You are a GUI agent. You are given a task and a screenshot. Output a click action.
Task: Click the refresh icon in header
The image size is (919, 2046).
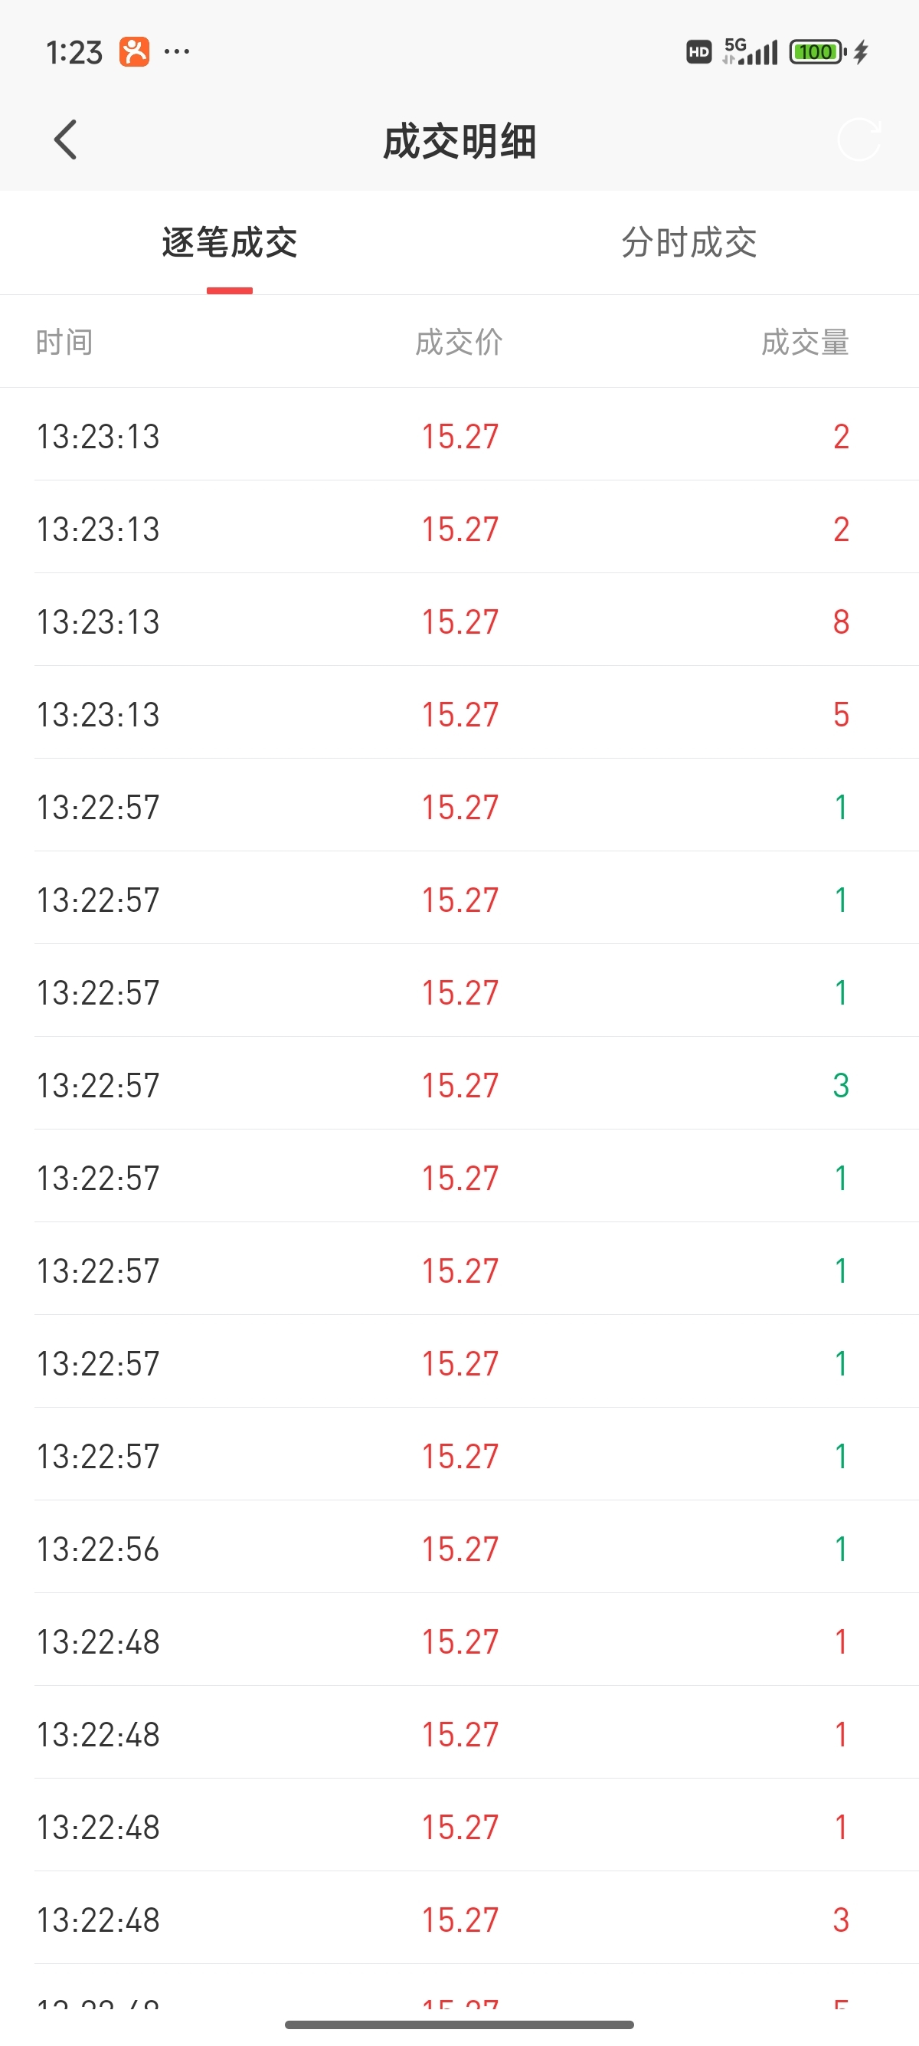point(858,139)
